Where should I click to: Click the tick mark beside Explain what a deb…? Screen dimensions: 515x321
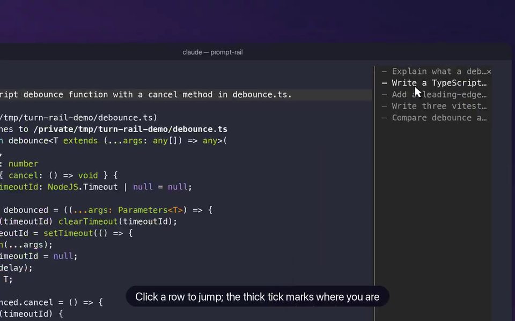click(384, 71)
